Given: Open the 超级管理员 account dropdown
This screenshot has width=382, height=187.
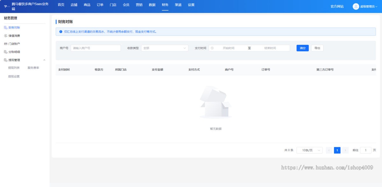Looking at the screenshot, I should point(369,6).
